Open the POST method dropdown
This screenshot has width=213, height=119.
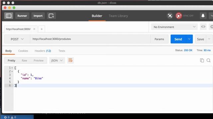point(17,39)
